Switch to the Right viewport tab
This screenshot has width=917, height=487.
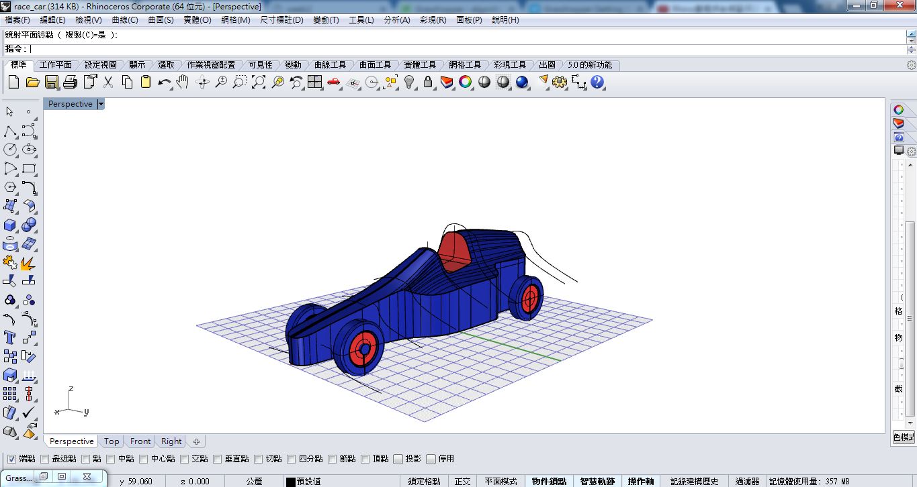point(171,441)
